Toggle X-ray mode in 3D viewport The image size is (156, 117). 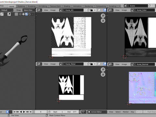[16, 14]
